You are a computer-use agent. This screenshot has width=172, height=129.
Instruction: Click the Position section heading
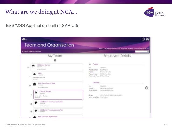[95, 64]
